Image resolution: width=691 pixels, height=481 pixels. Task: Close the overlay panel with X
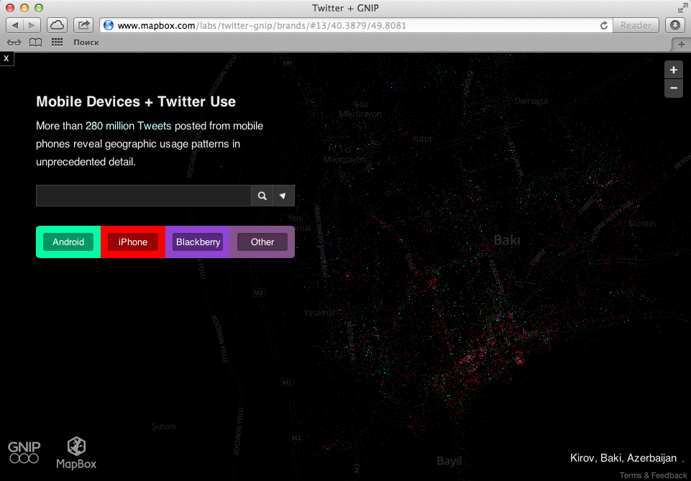(6, 58)
